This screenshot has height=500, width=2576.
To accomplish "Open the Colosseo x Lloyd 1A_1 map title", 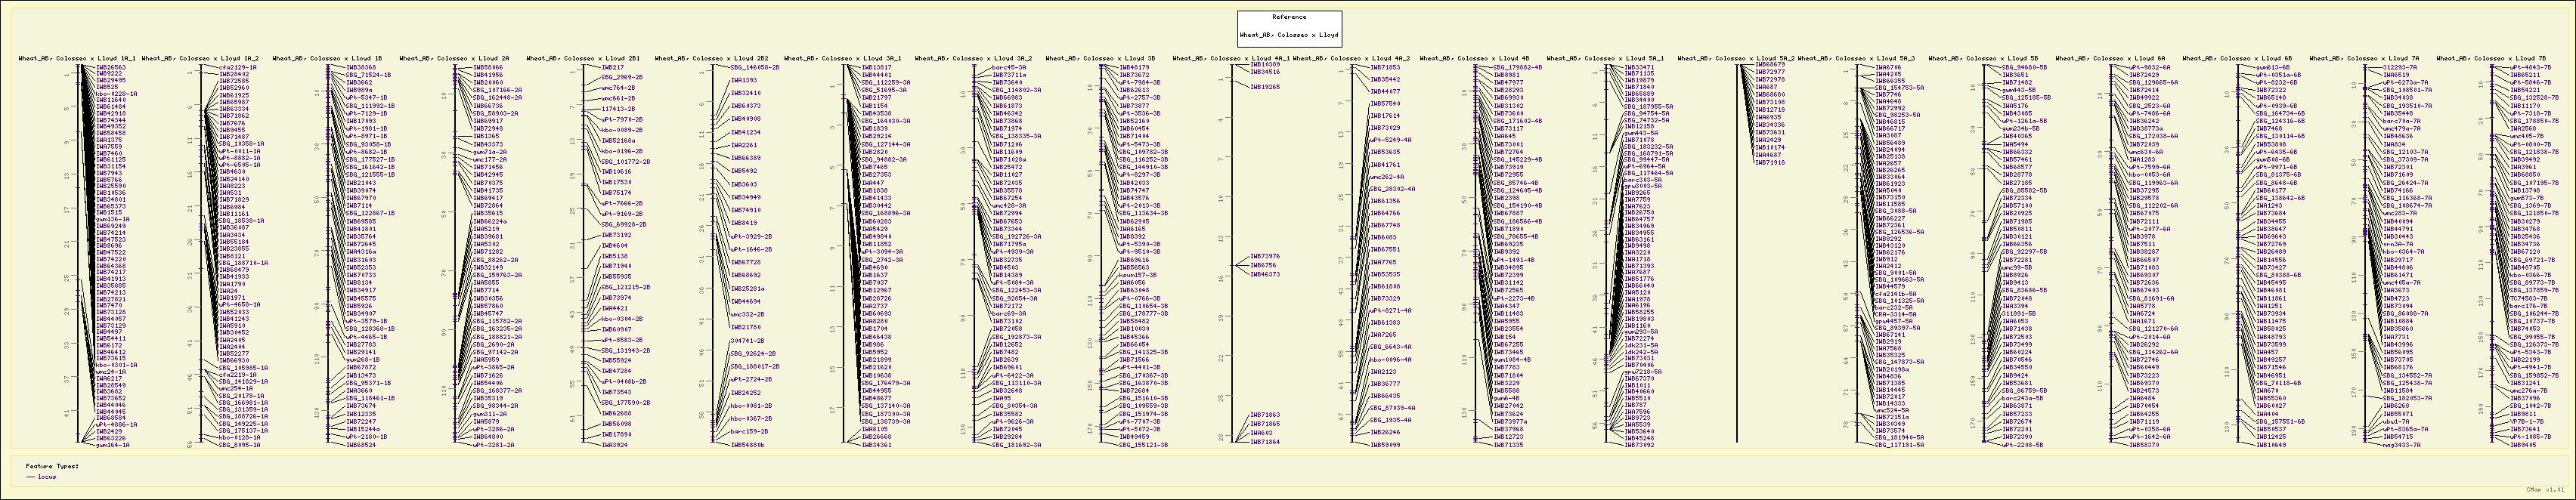I will [77, 59].
